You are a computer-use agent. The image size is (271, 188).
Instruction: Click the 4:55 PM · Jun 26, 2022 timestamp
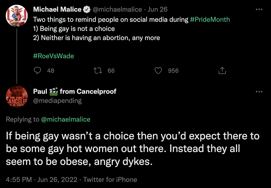41,180
